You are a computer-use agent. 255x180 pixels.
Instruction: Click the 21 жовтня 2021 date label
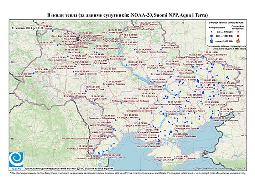[27, 28]
